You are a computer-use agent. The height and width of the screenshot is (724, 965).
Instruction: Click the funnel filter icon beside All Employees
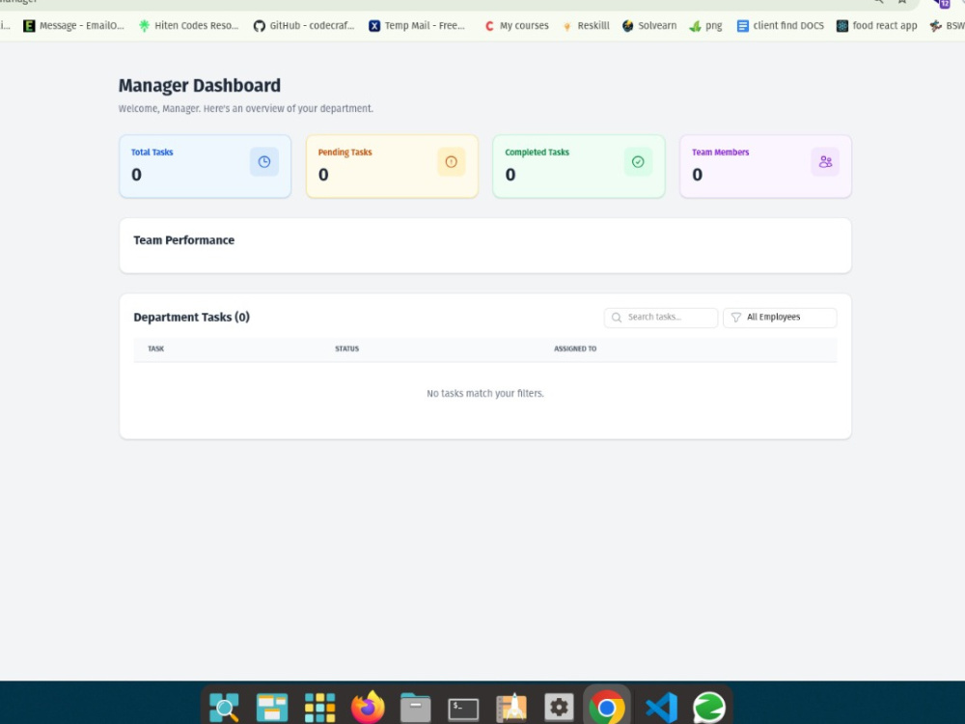tap(735, 318)
